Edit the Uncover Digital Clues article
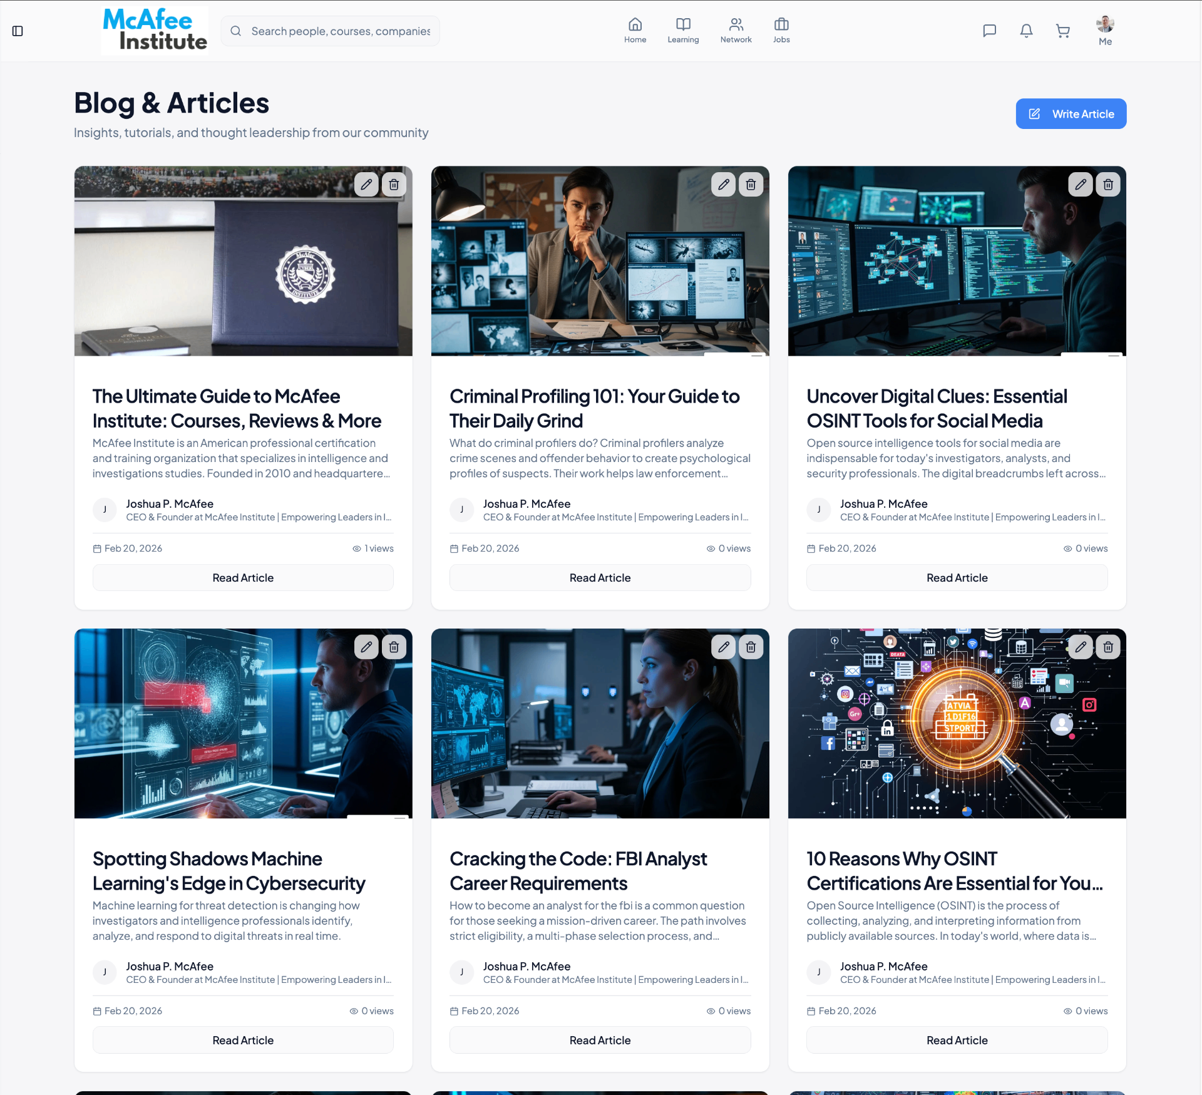This screenshot has height=1095, width=1202. click(x=1081, y=185)
